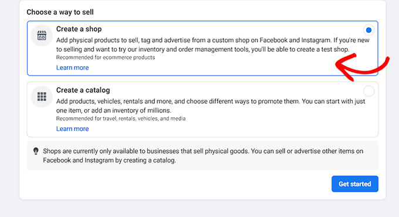Click the inventory of millions sentence
This screenshot has height=217, width=399.
pyautogui.click(x=114, y=110)
